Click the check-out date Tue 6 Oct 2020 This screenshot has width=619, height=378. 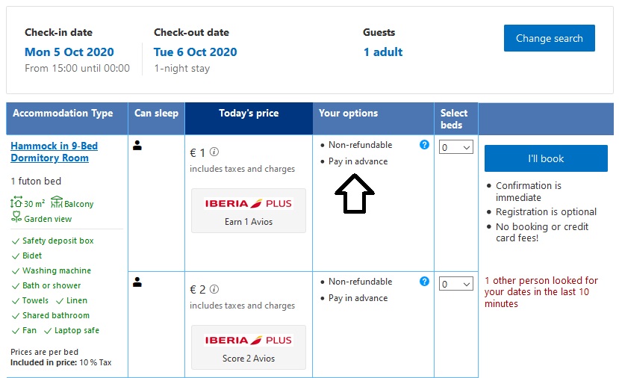click(x=195, y=52)
